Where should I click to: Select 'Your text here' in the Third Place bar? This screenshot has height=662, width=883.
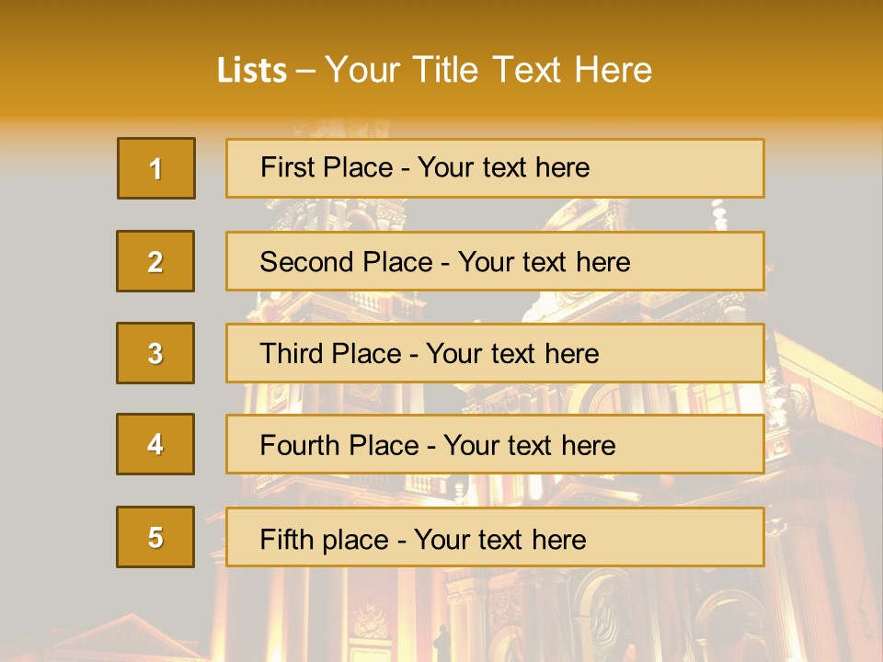click(x=512, y=354)
